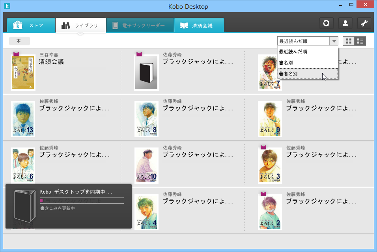The image size is (377, 252).
Task: Open the 清須会議 reading tab
Action: click(x=199, y=25)
